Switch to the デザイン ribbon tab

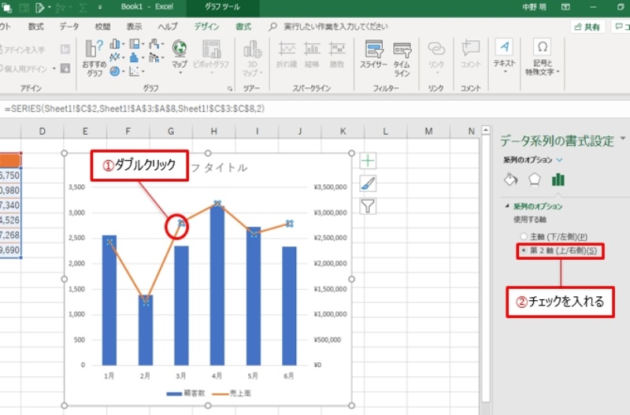(x=206, y=26)
